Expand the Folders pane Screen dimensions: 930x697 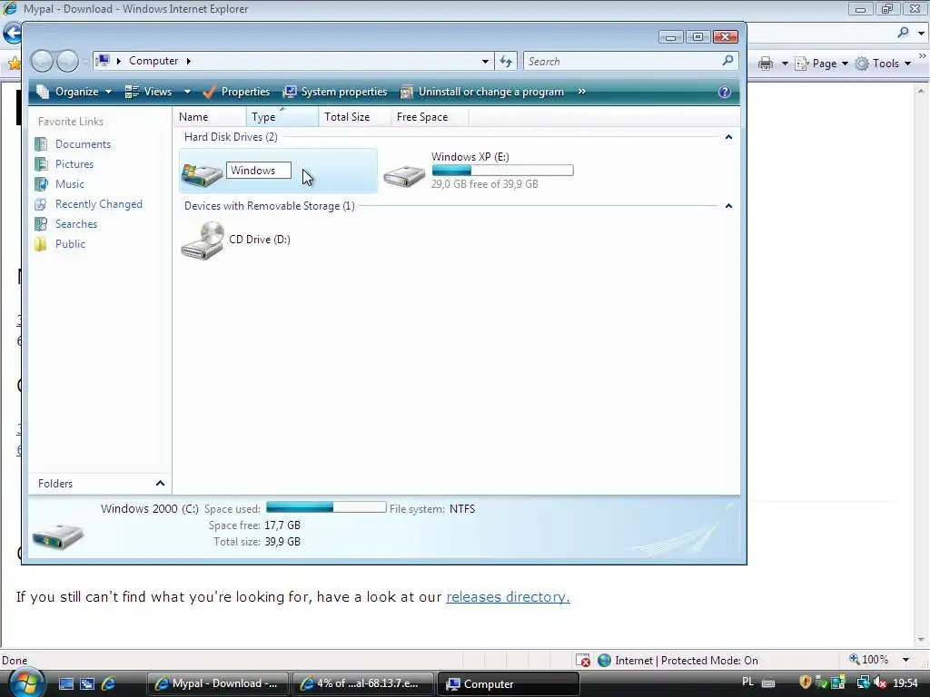click(x=160, y=484)
